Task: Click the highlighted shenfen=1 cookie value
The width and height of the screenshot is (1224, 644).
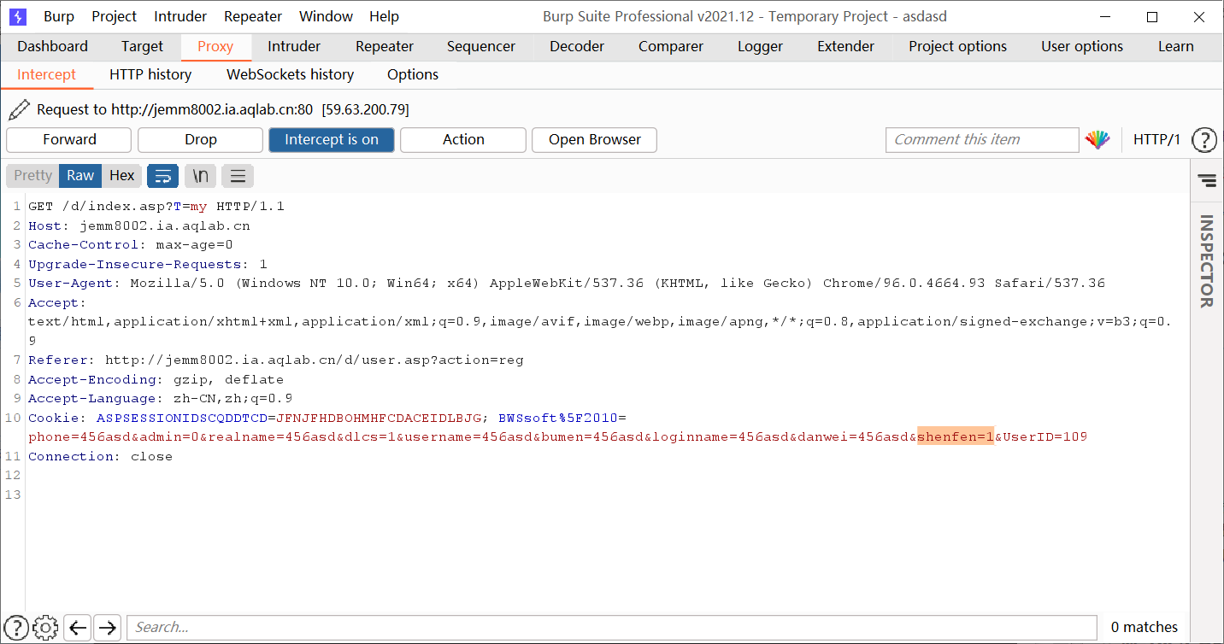Action: (x=956, y=436)
